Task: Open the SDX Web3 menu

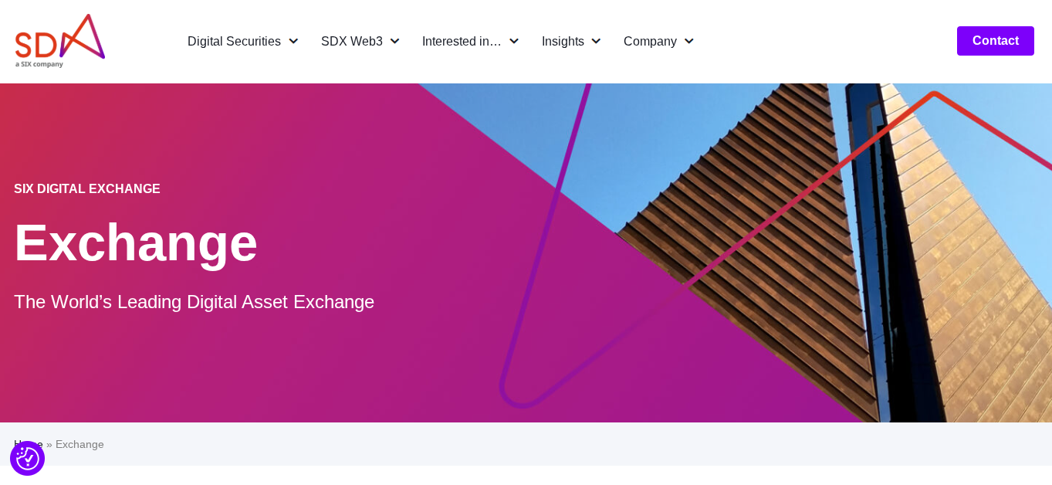Action: click(x=351, y=42)
